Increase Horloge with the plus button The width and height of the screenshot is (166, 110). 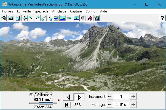coord(133,104)
